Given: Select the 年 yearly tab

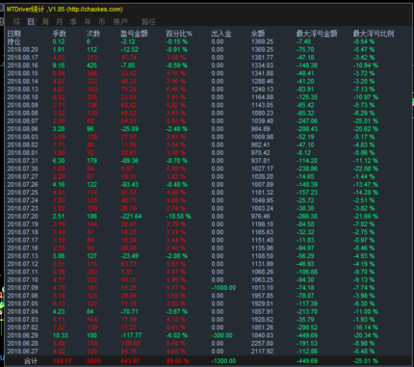Looking at the screenshot, I should pos(88,21).
